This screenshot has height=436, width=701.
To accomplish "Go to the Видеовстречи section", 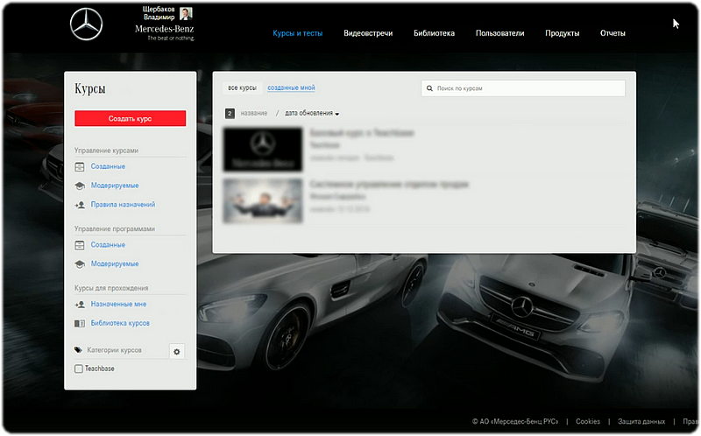I will click(x=368, y=33).
